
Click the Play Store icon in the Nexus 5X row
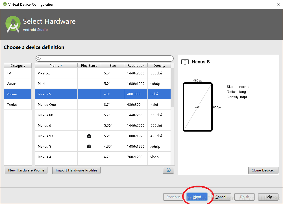click(x=89, y=136)
